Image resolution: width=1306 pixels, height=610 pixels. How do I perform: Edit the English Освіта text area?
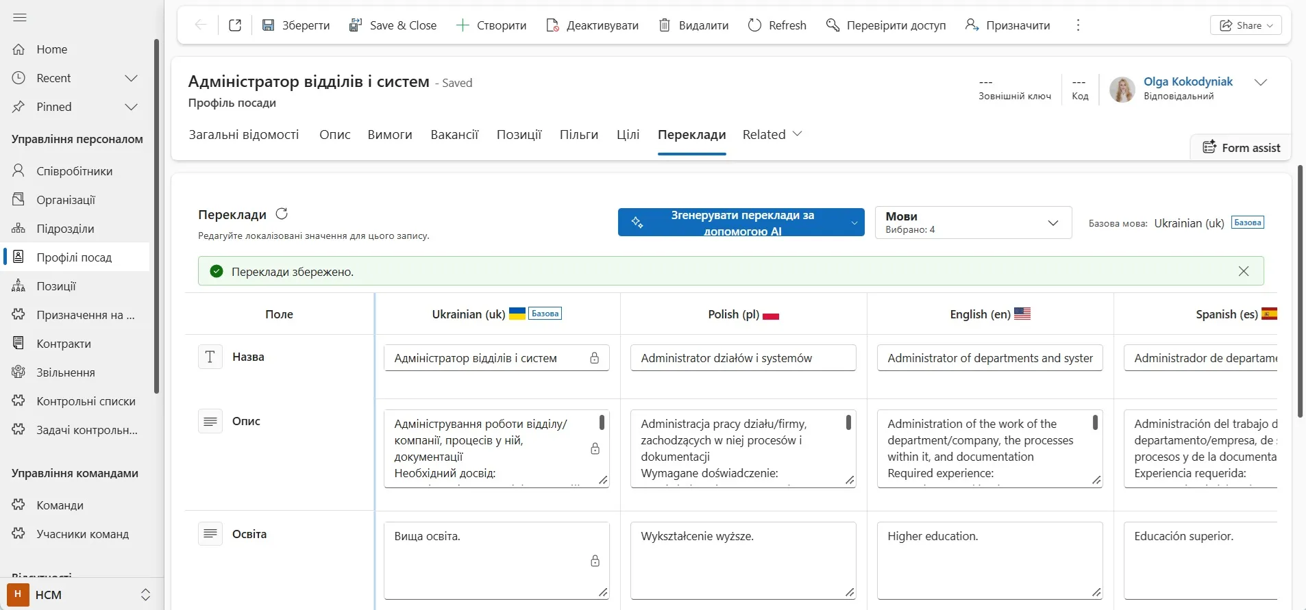(990, 561)
